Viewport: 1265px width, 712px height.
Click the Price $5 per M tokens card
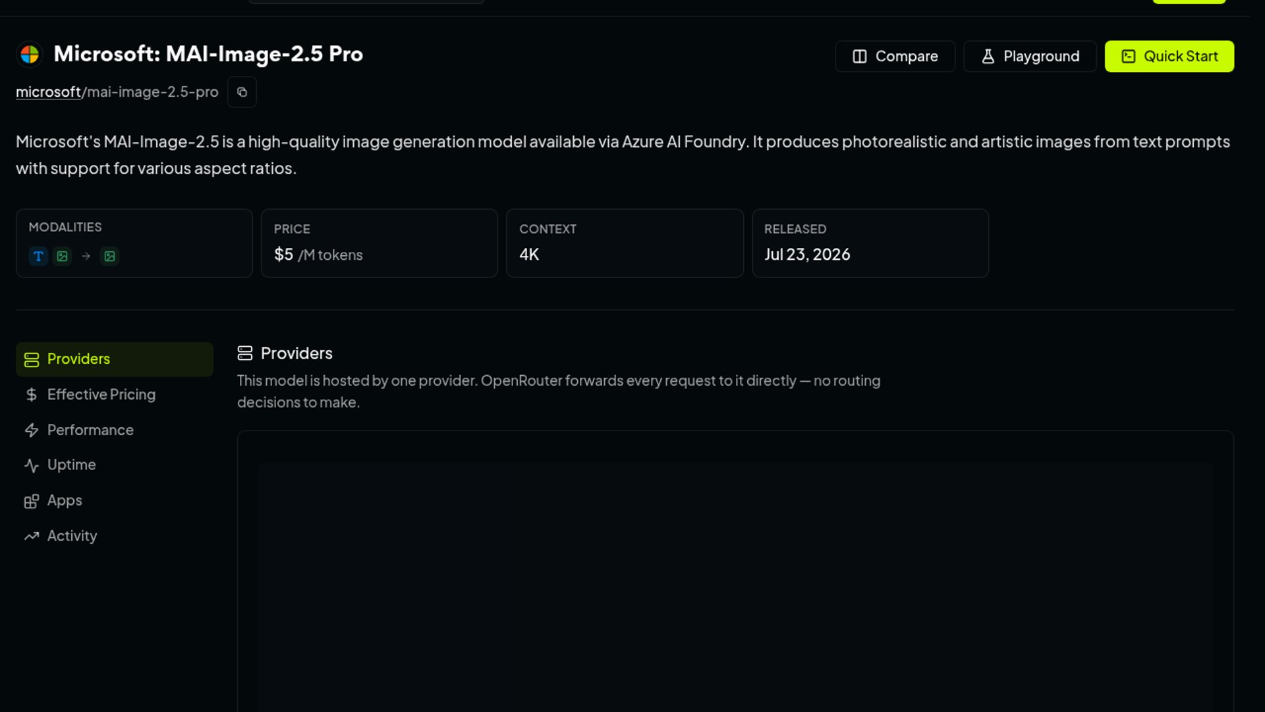pyautogui.click(x=379, y=243)
